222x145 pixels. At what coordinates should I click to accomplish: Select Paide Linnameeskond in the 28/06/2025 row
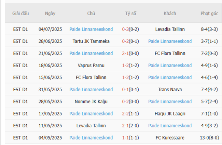(x=170, y=41)
